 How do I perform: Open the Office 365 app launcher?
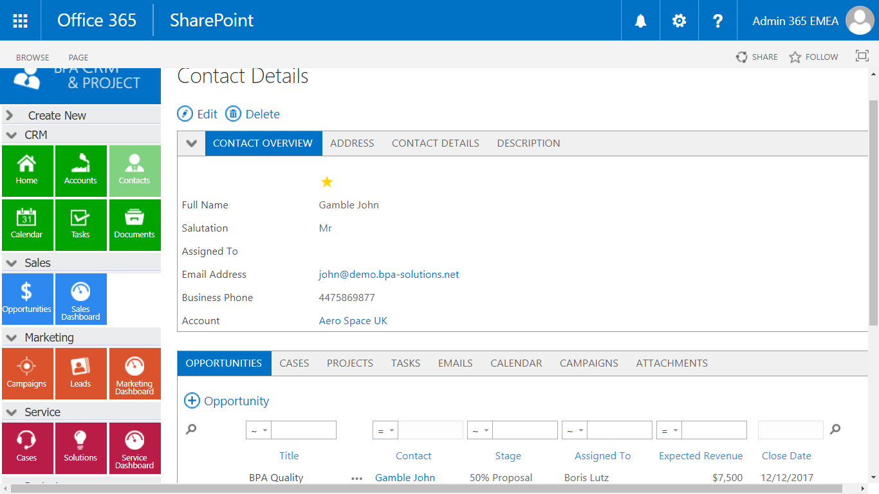pos(20,21)
